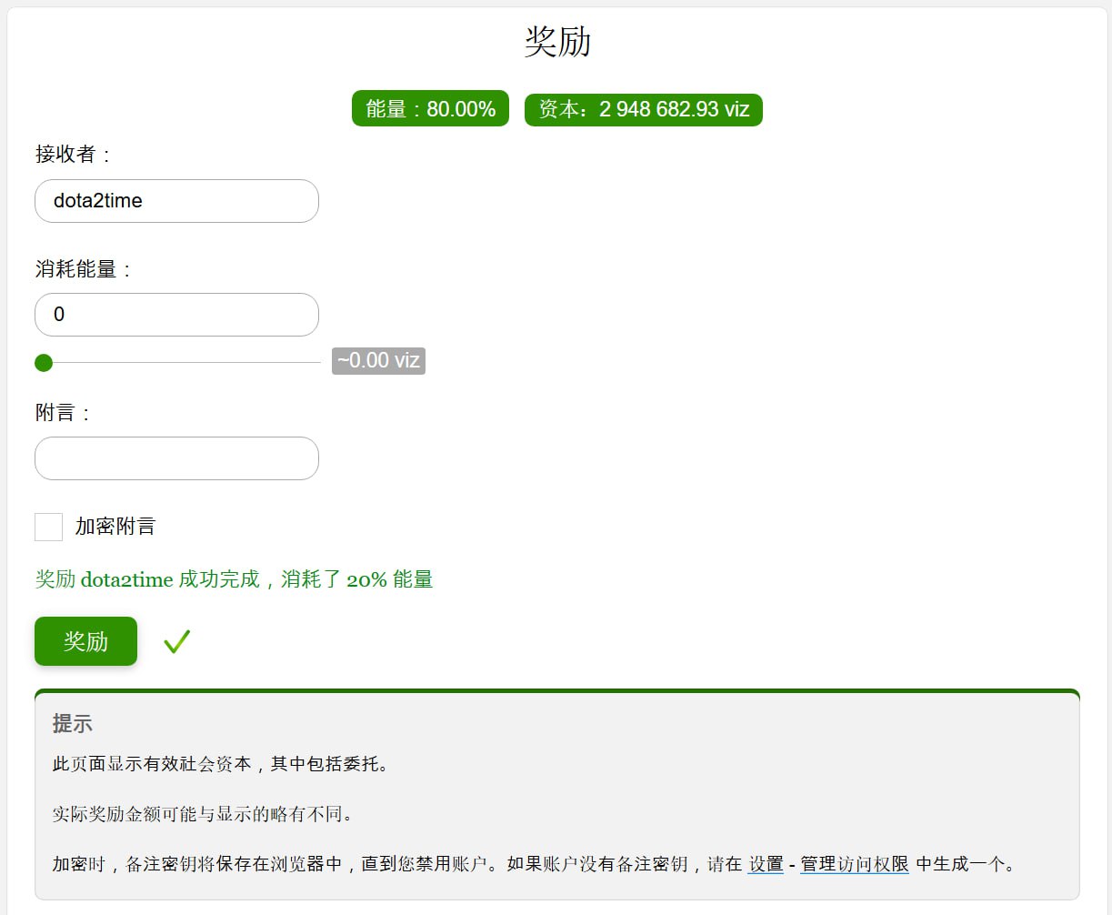This screenshot has height=915, width=1112.
Task: Open the 设置 link in the tips
Action: point(766,864)
